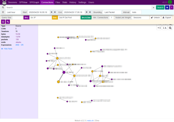Click the green Search button
The height and width of the screenshot is (122, 174).
[x=160, y=7]
